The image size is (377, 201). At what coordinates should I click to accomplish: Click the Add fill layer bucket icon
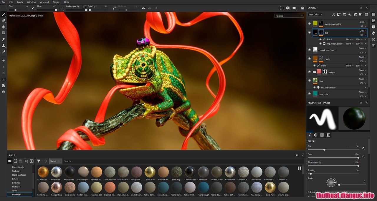pos(350,14)
